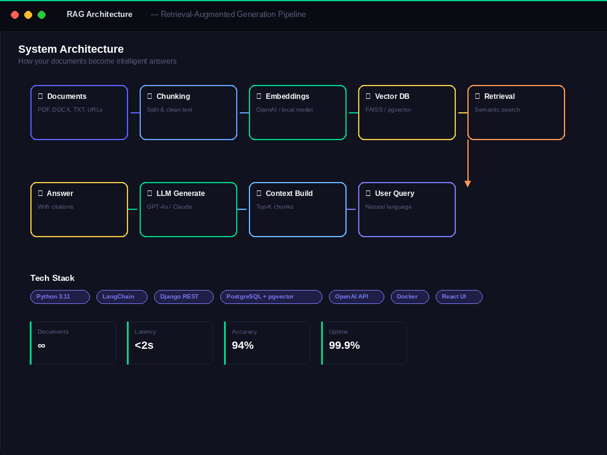Image resolution: width=607 pixels, height=455 pixels.
Task: Select the Django REST tag
Action: tap(184, 297)
